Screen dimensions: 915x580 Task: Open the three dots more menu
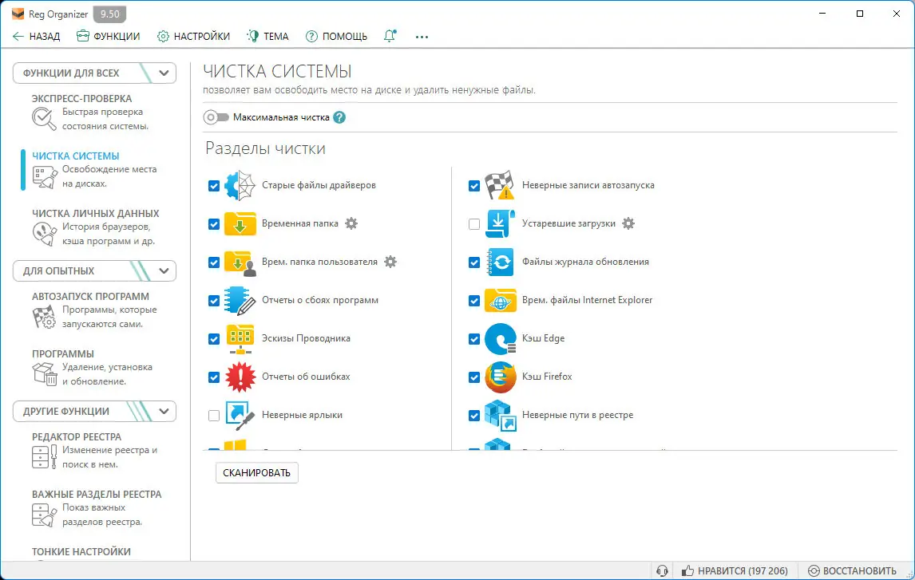point(422,37)
